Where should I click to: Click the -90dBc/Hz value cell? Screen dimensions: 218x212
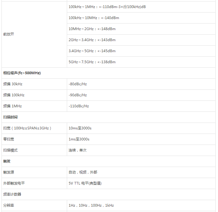78,95
